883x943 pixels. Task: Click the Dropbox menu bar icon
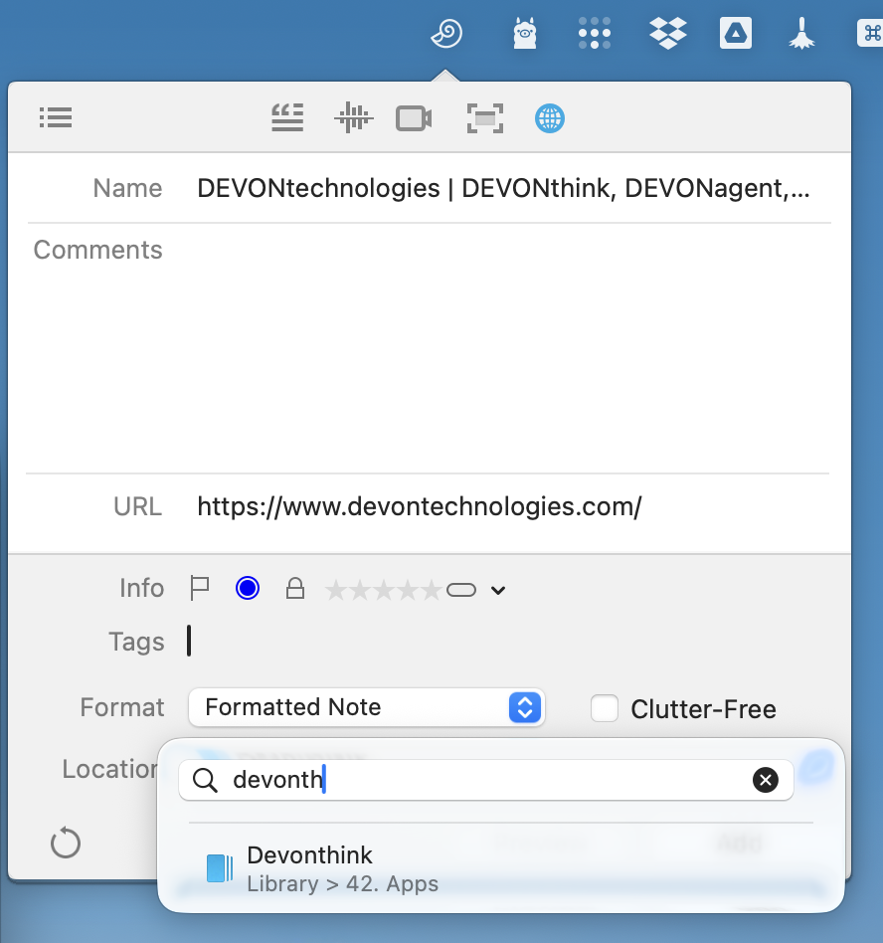tap(668, 34)
